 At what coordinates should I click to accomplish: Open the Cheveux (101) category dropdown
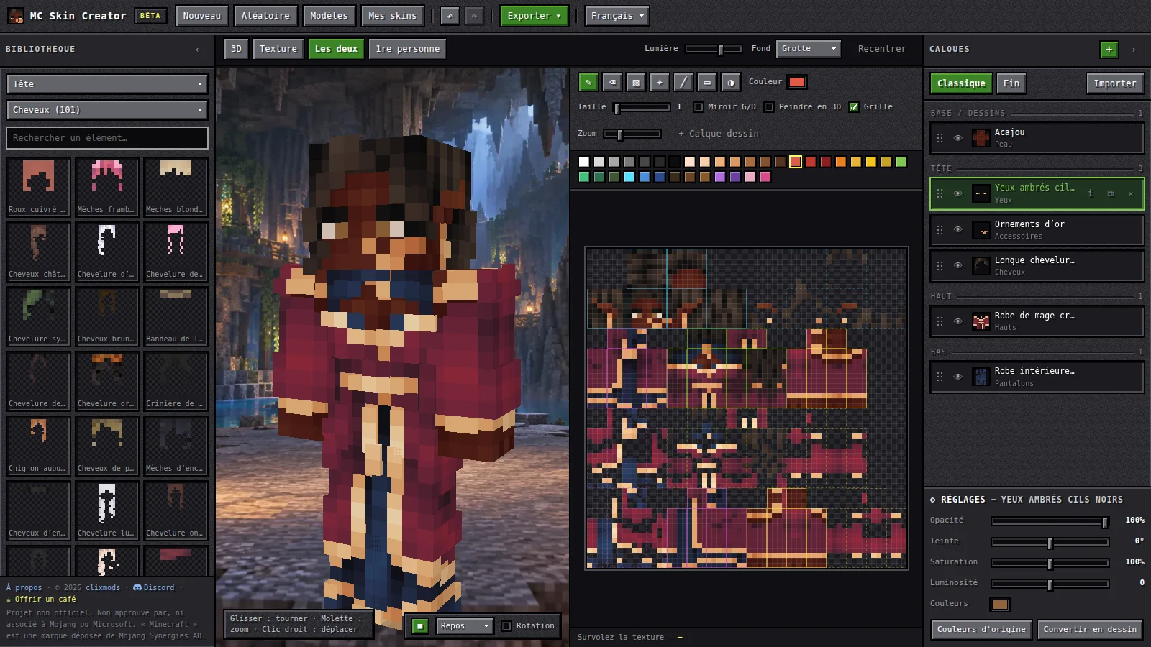(107, 110)
